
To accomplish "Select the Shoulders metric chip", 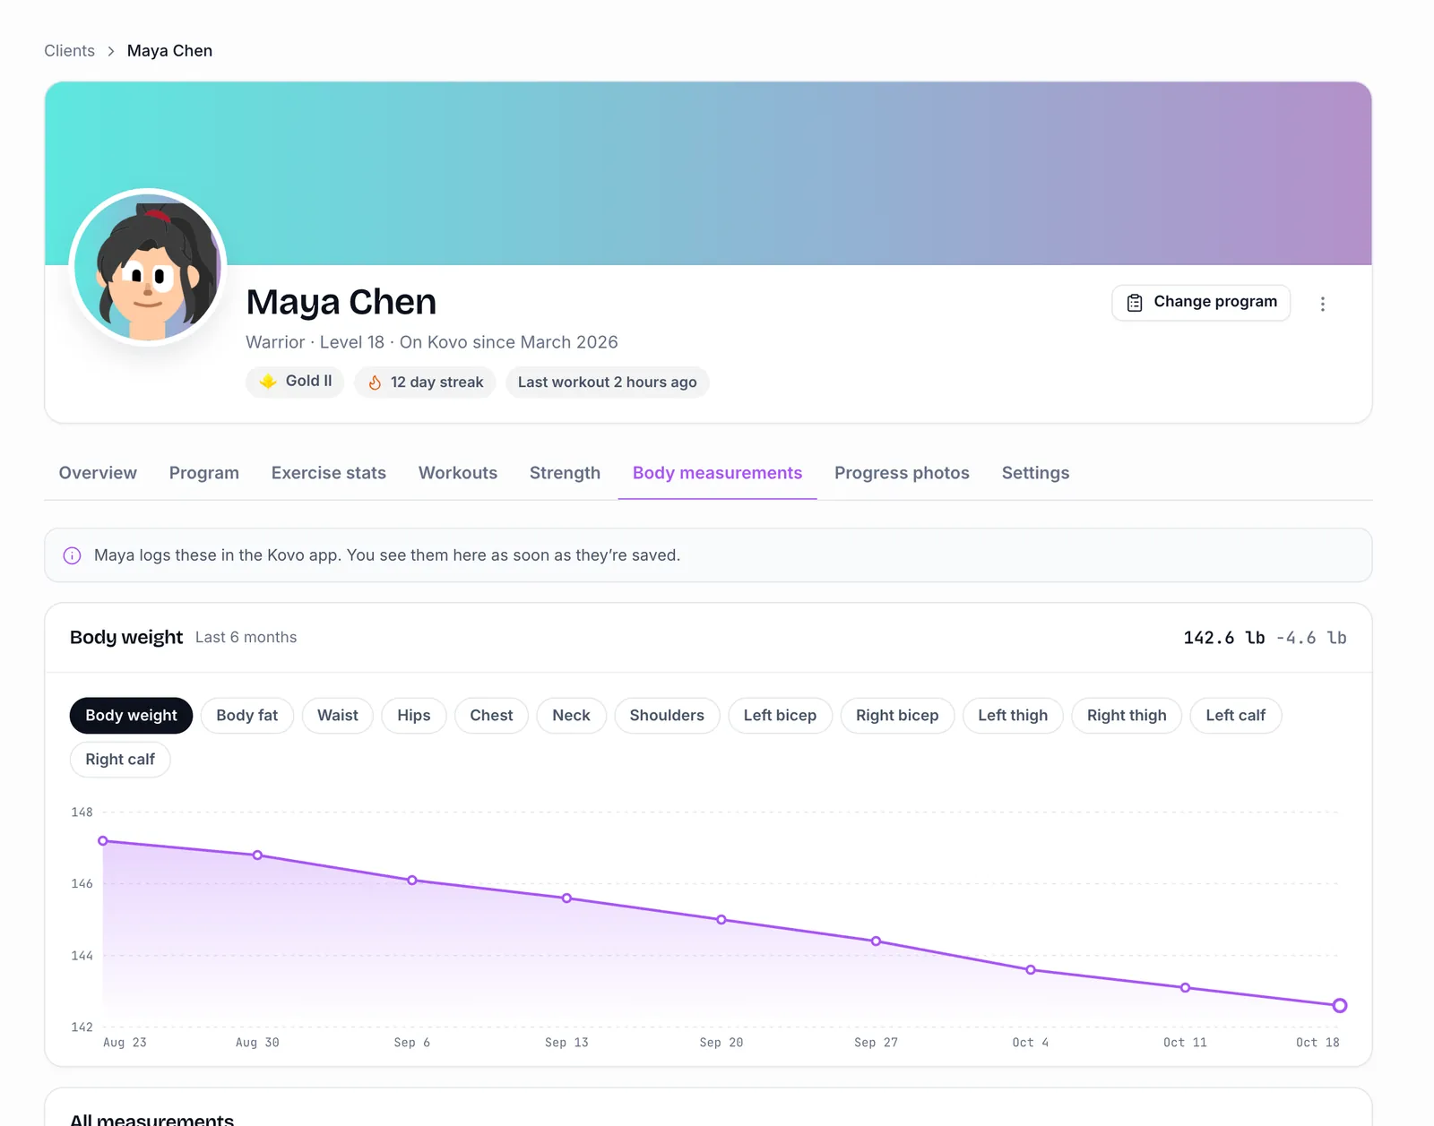I will coord(667,716).
